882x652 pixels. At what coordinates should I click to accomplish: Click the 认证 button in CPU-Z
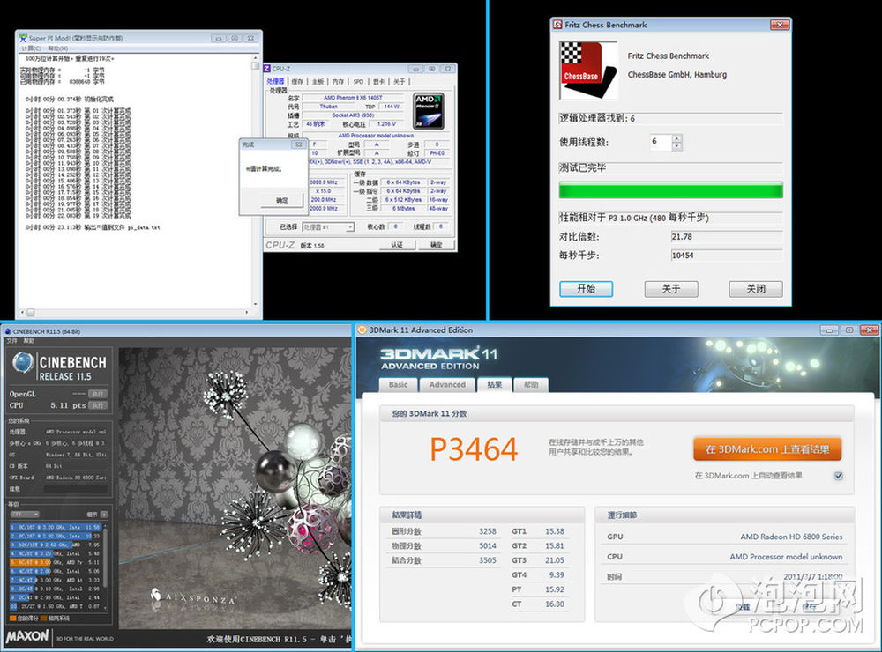click(x=397, y=245)
